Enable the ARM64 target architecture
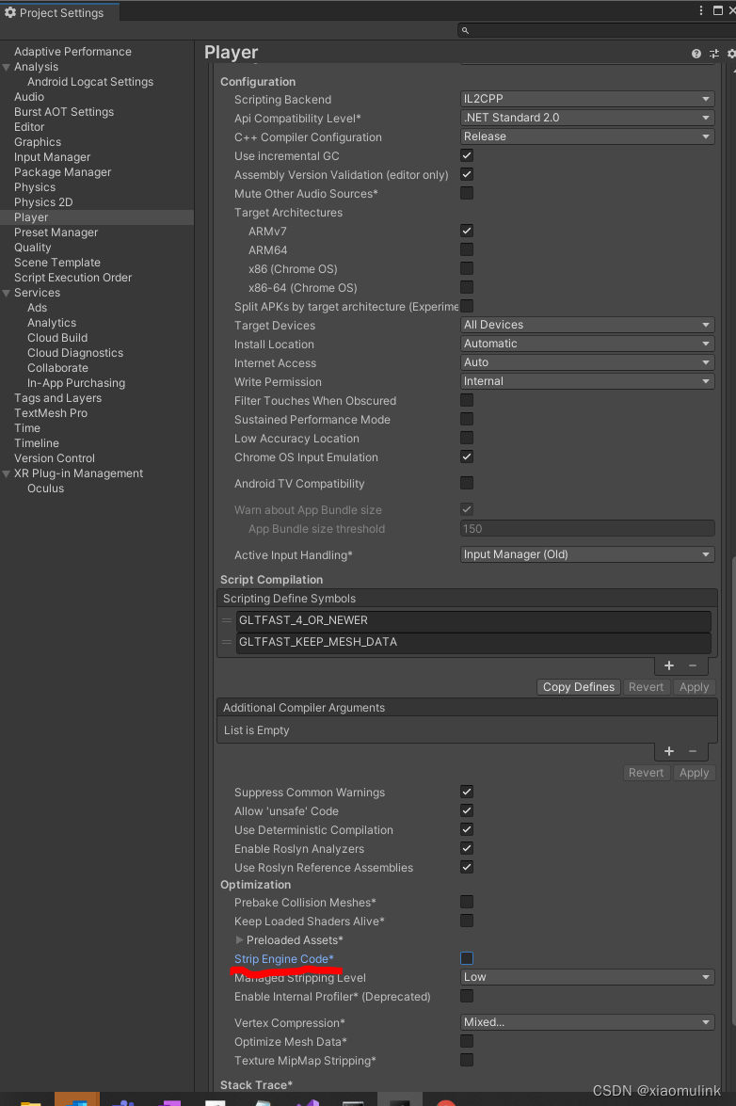 (467, 249)
